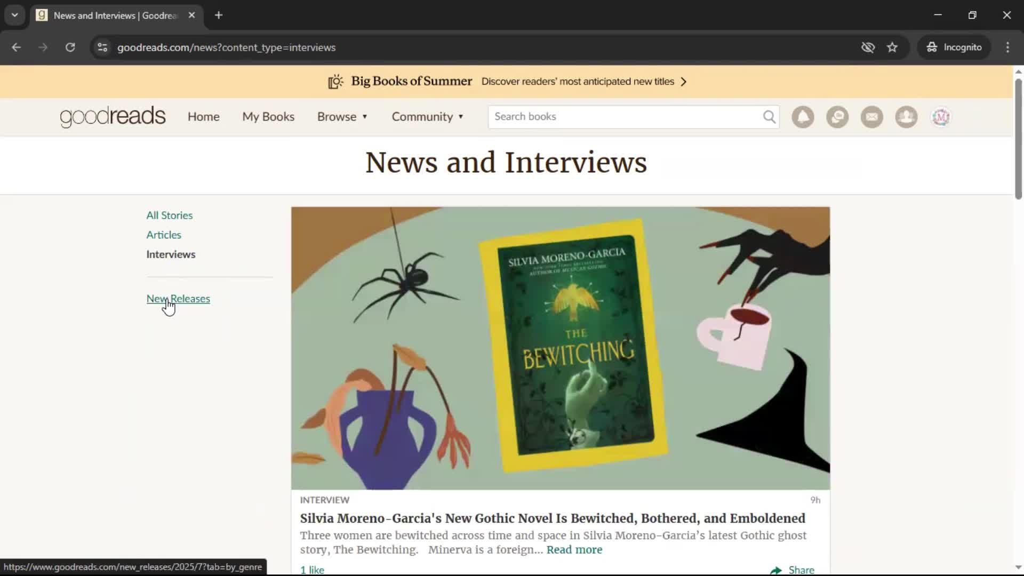This screenshot has width=1024, height=576.
Task: Click the 9h timestamp
Action: tap(815, 500)
